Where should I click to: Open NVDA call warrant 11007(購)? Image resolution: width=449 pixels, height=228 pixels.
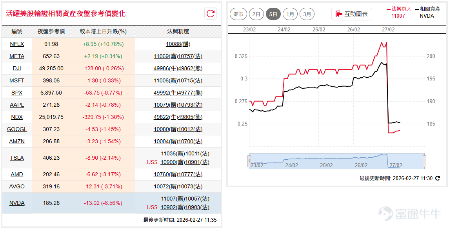pos(173,199)
